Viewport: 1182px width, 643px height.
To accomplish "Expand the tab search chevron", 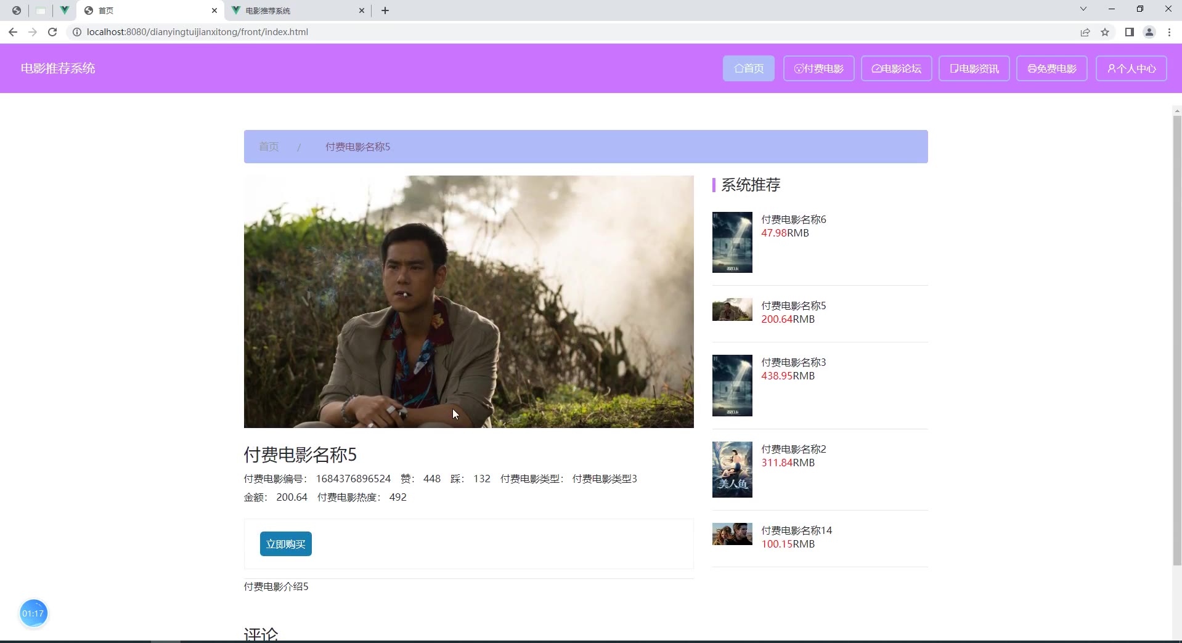I will [x=1083, y=9].
